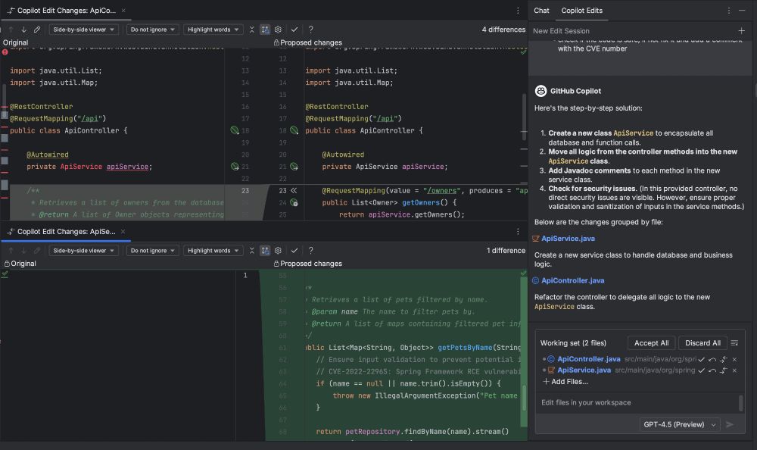Toggle lock on Original in ApiService diff
The image size is (757, 450).
click(x=7, y=264)
